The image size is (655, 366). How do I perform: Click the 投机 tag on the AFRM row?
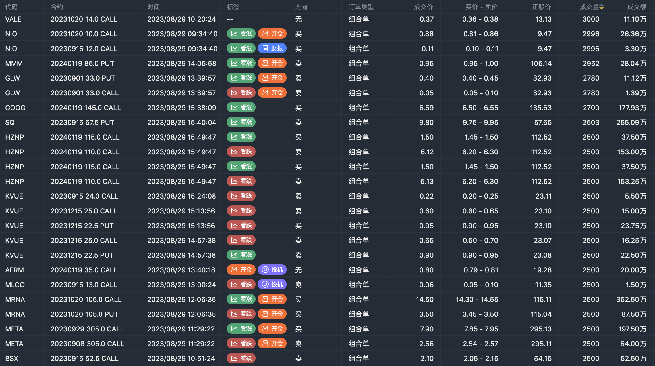point(272,270)
